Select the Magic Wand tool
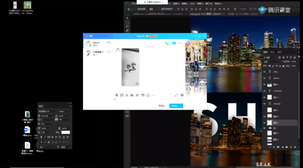 tap(127, 30)
